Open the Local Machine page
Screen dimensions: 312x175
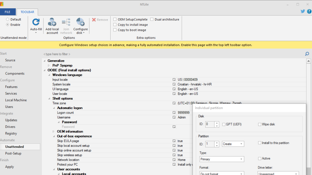click(x=16, y=100)
